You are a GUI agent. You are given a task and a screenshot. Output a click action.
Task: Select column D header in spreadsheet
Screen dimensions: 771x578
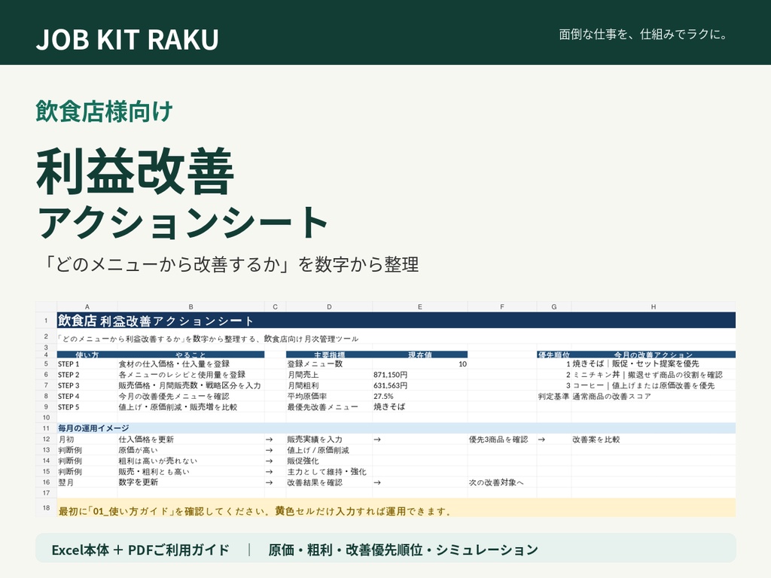pos(329,307)
